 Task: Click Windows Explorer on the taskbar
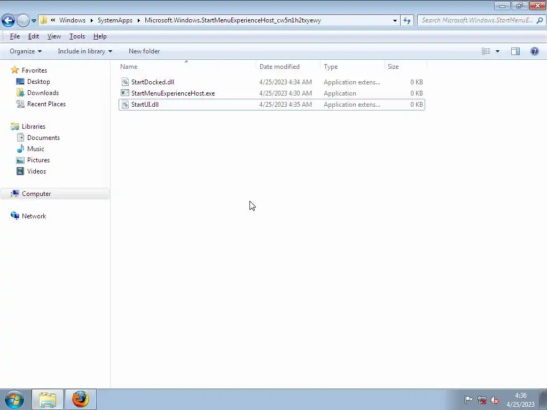pyautogui.click(x=48, y=399)
